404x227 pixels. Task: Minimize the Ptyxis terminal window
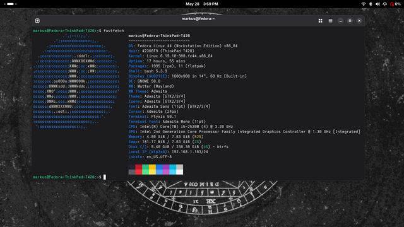point(340,21)
